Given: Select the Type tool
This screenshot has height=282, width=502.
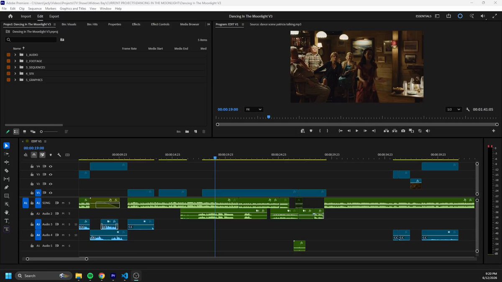Looking at the screenshot, I should pos(6,221).
